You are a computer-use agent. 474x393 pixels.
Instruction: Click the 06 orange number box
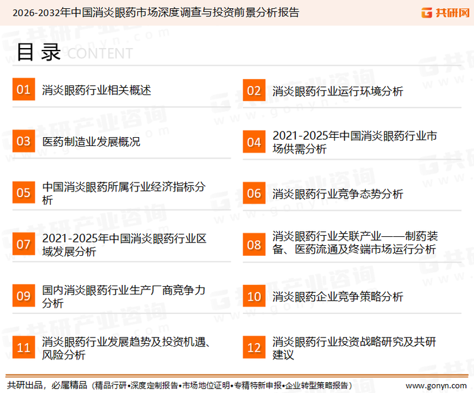253,193
